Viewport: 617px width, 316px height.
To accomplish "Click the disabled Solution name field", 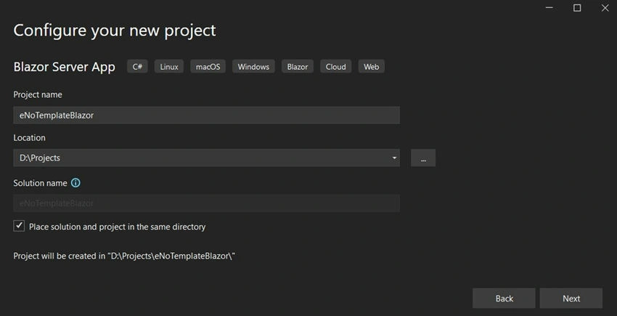I will pos(207,203).
